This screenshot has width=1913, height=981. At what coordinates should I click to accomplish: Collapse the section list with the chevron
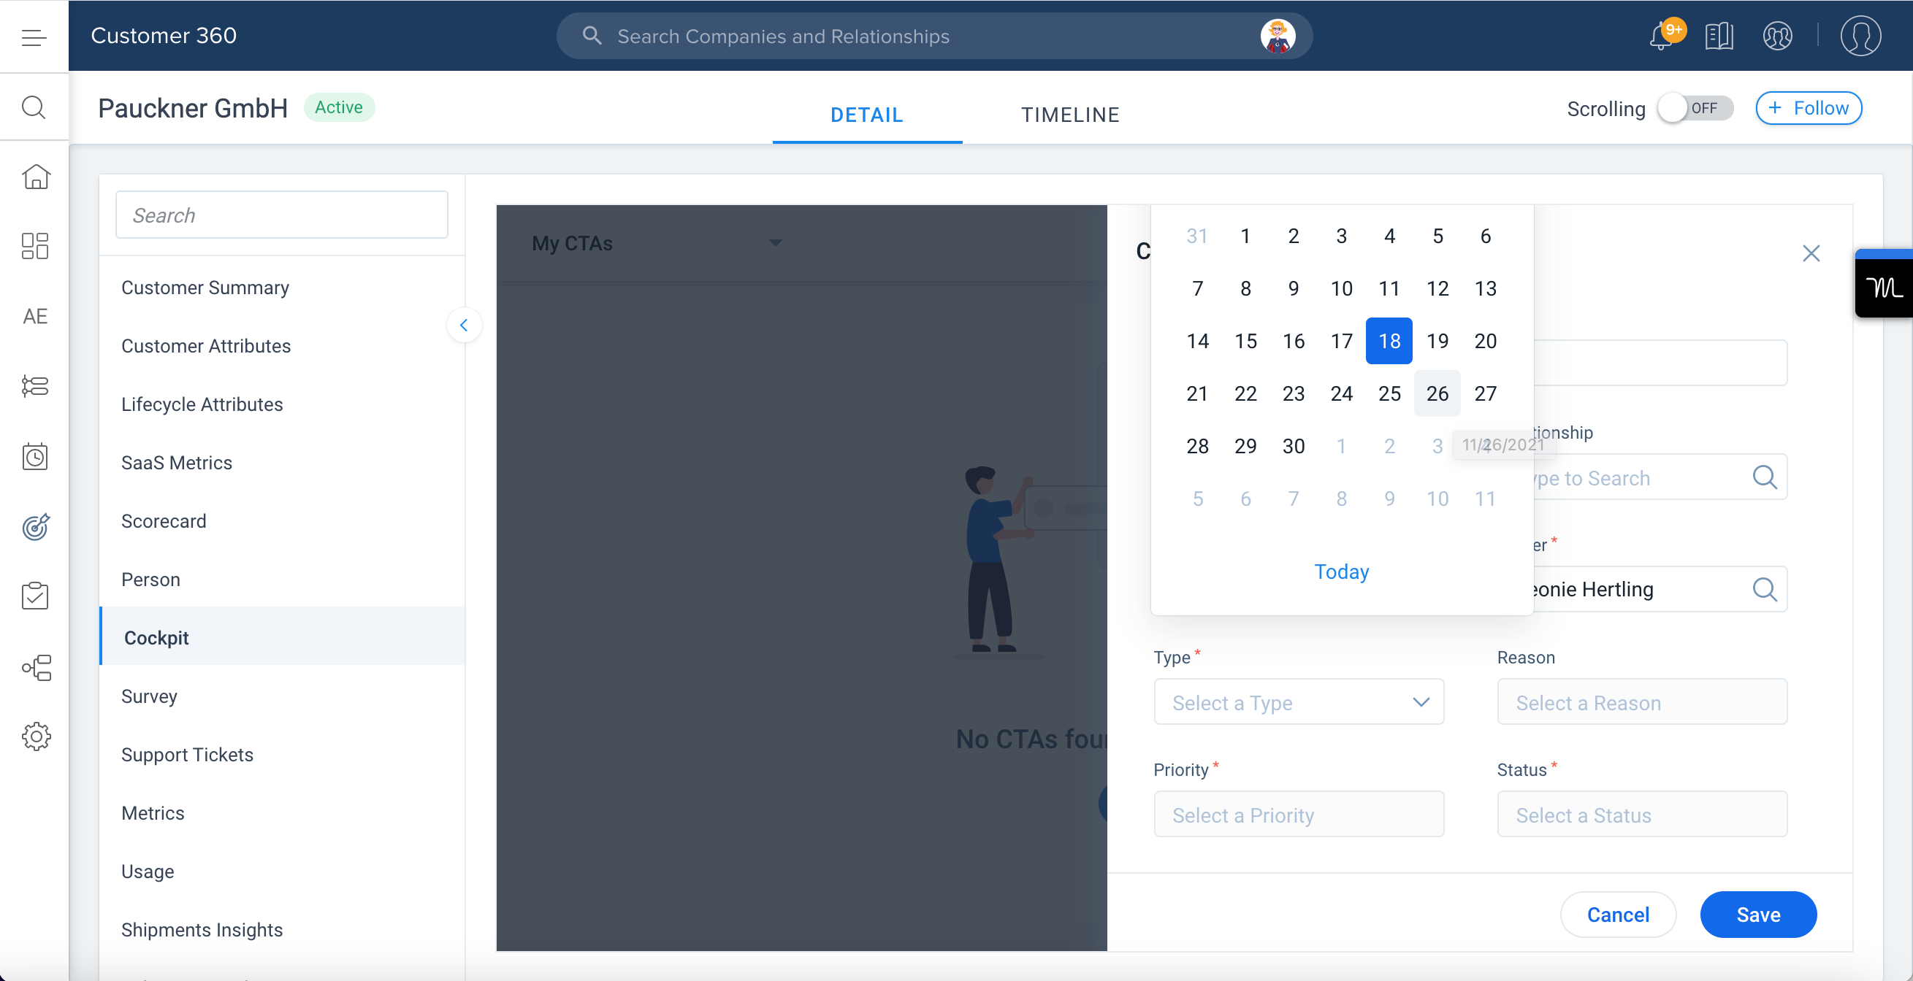pyautogui.click(x=464, y=325)
